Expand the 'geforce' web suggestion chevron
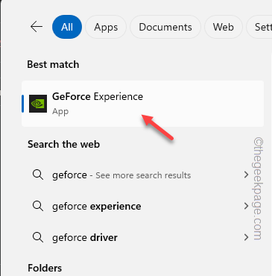The height and width of the screenshot is (276, 272). pyautogui.click(x=246, y=175)
